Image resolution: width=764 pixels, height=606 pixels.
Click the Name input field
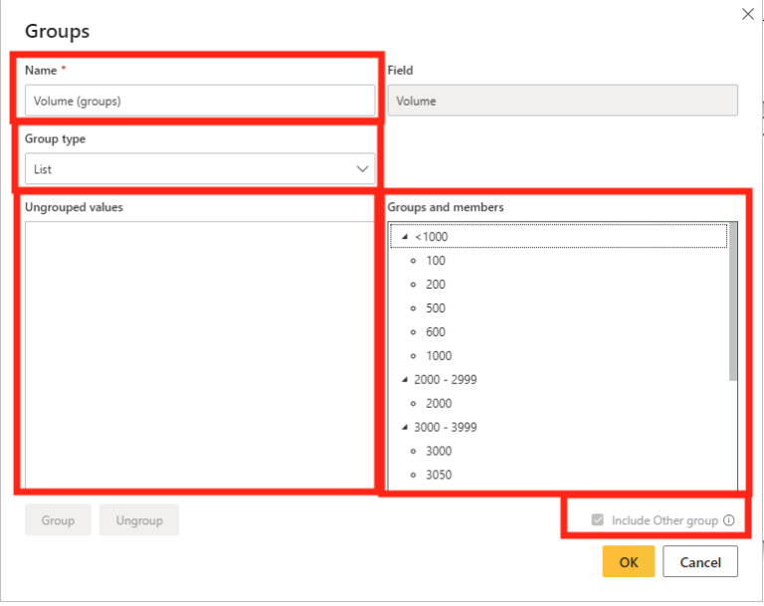(200, 101)
